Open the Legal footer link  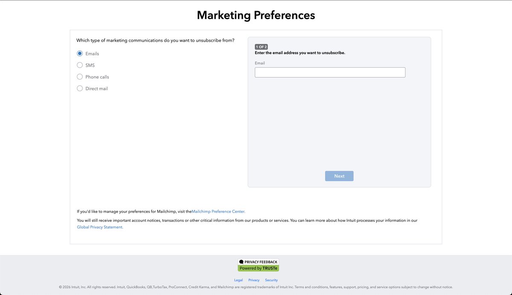(x=239, y=280)
